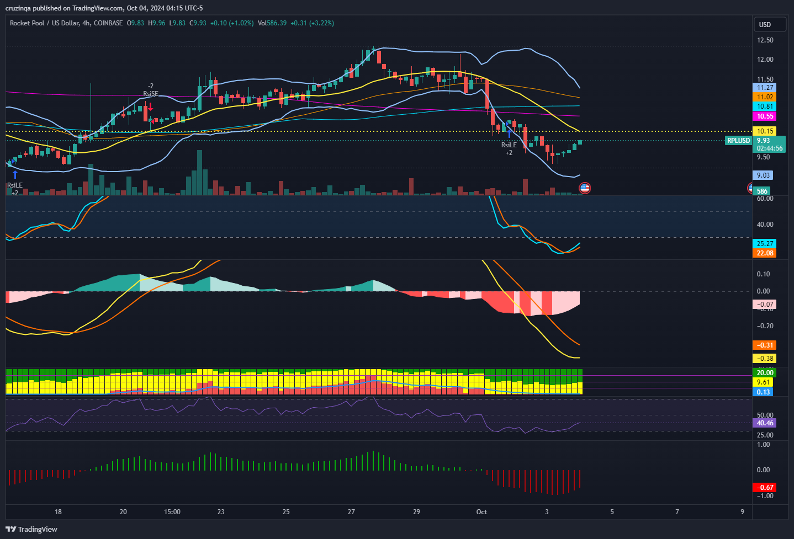Click the green 586 volume label
Screen dimensions: 794x539
pos(762,191)
